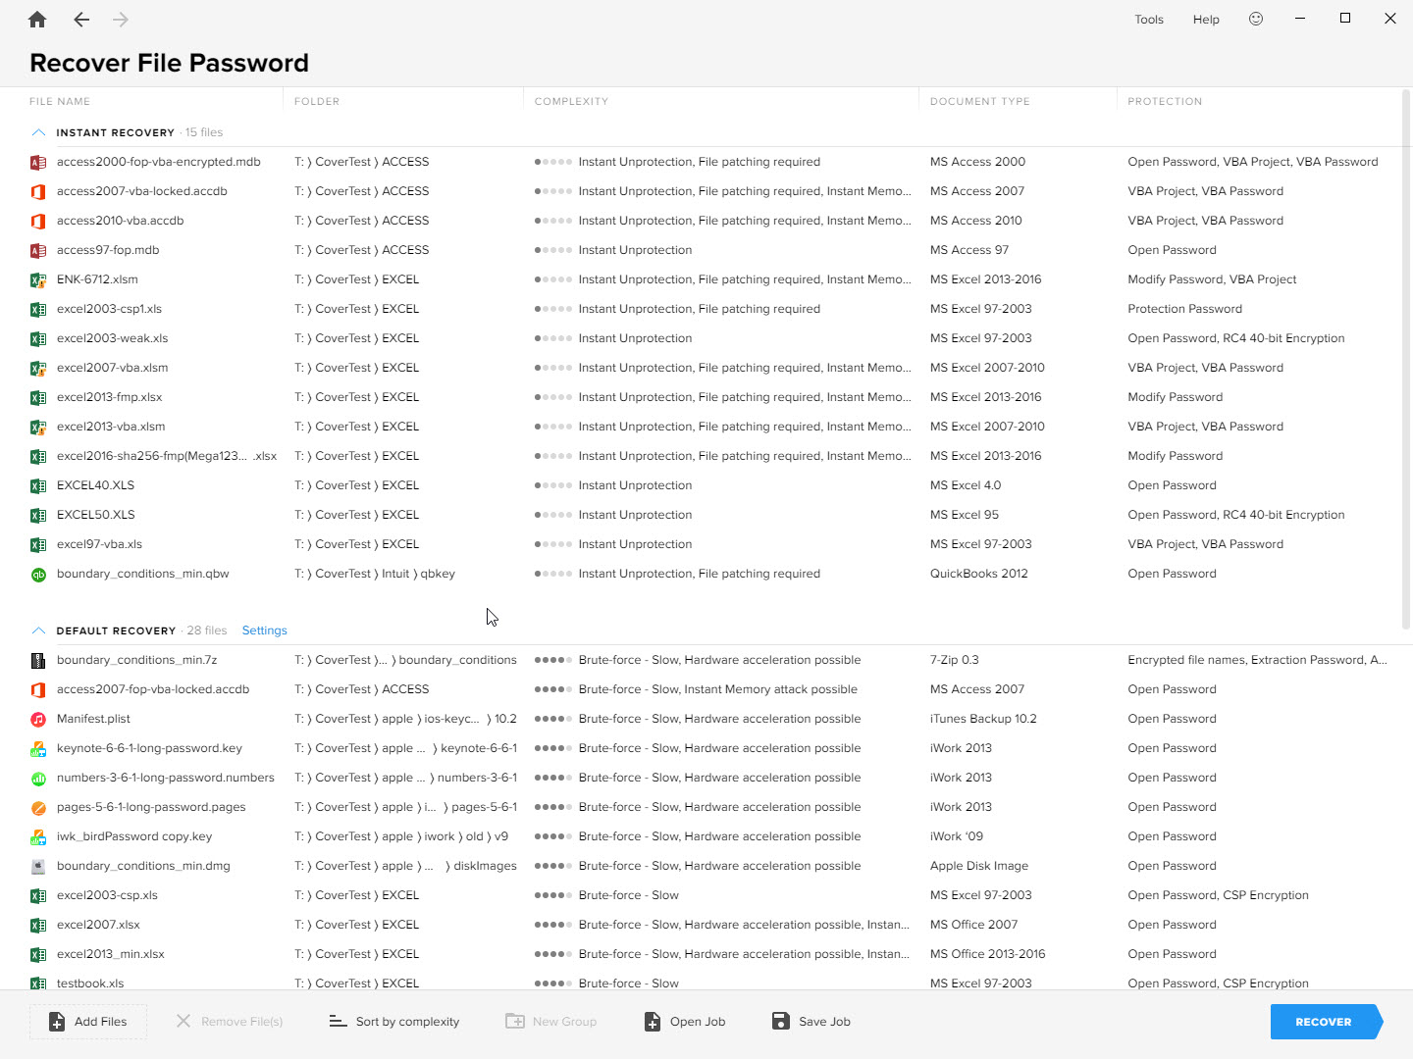Open the Help menu
This screenshot has height=1059, width=1413.
[1206, 20]
